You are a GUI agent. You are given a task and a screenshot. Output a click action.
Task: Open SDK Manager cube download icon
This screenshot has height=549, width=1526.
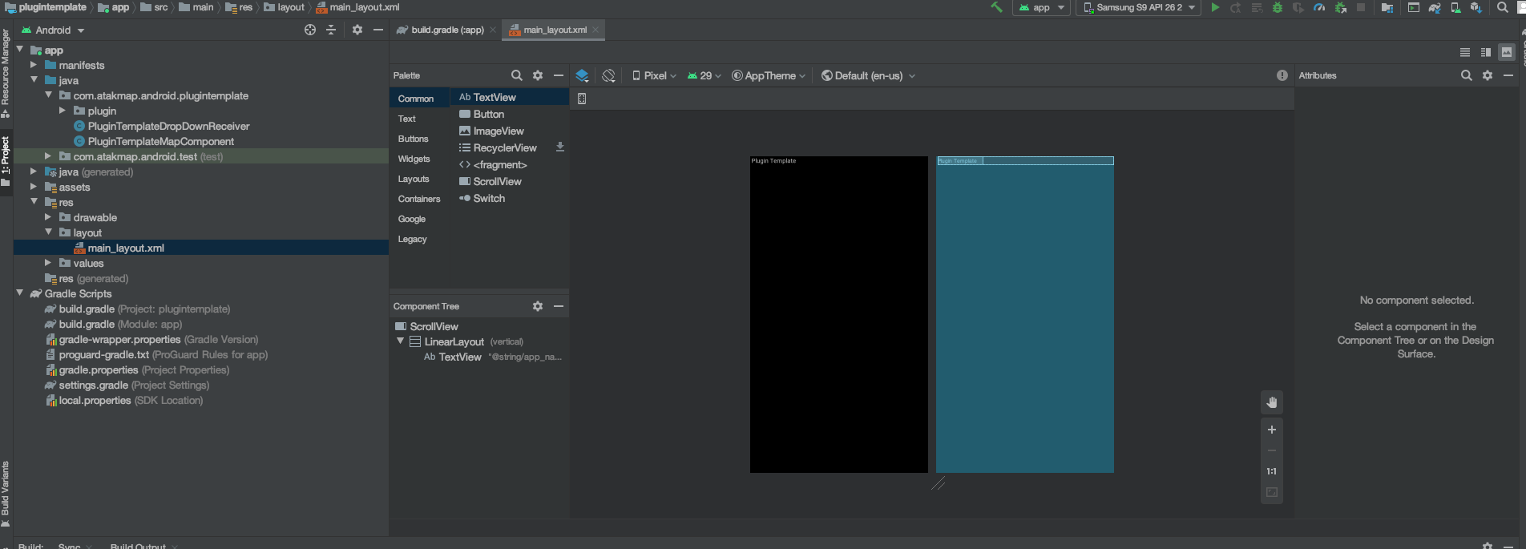pyautogui.click(x=1476, y=7)
